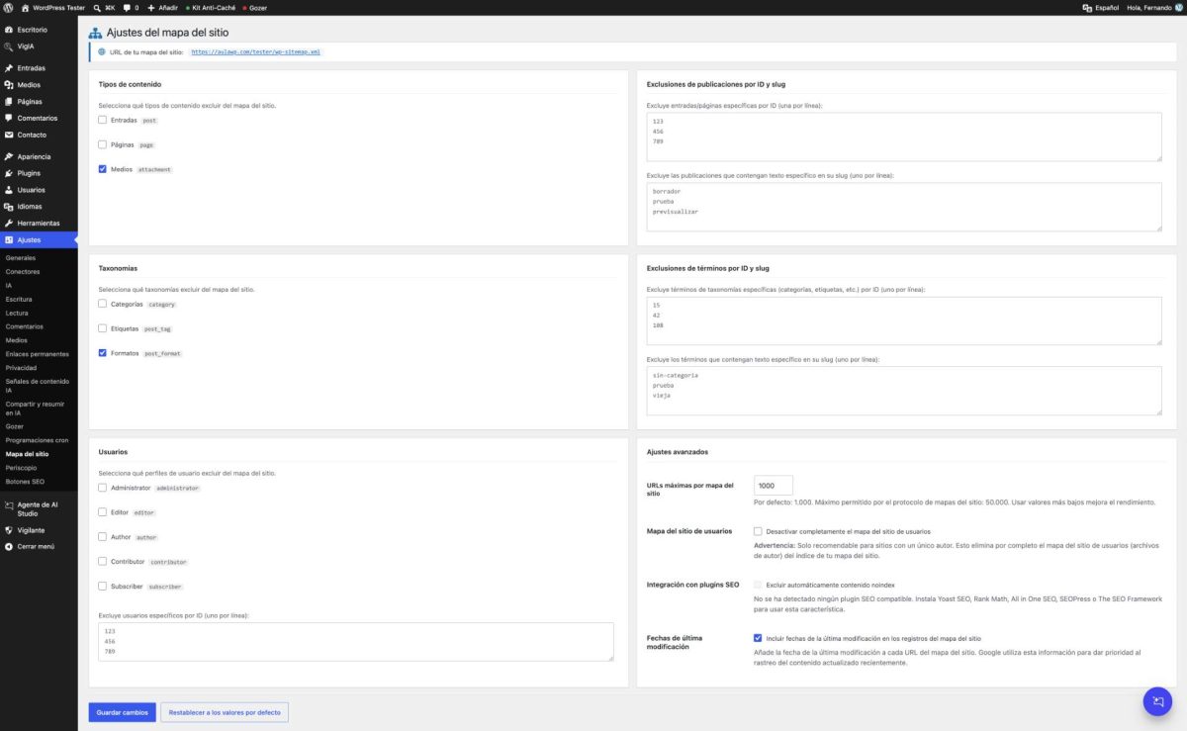Click the Ajustes settings icon in sidebar
This screenshot has width=1187, height=731.
9,240
